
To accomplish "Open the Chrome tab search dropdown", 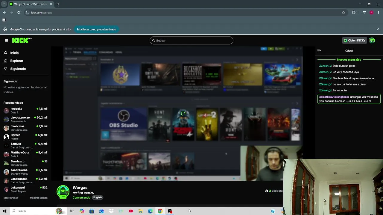I will (4, 4).
